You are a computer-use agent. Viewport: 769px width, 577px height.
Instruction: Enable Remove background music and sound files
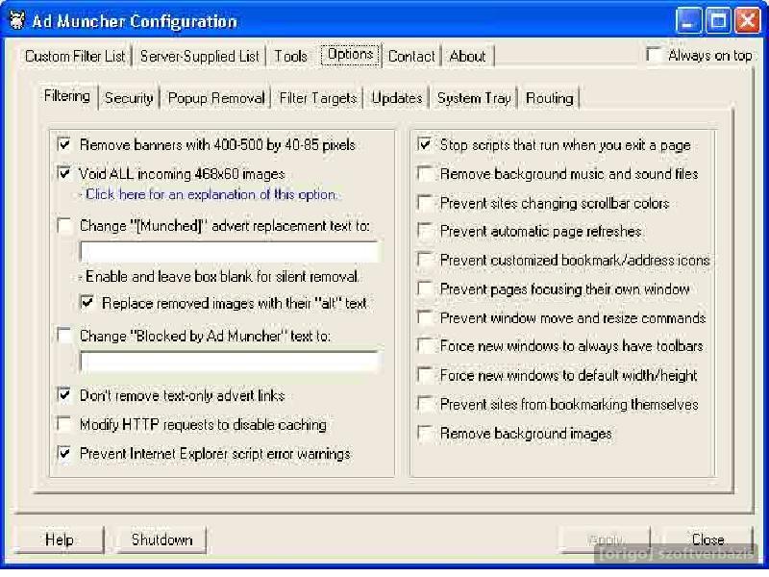coord(425,174)
